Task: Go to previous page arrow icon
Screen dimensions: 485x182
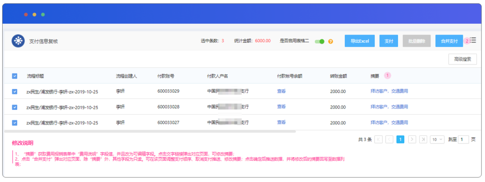Action: (x=389, y=139)
